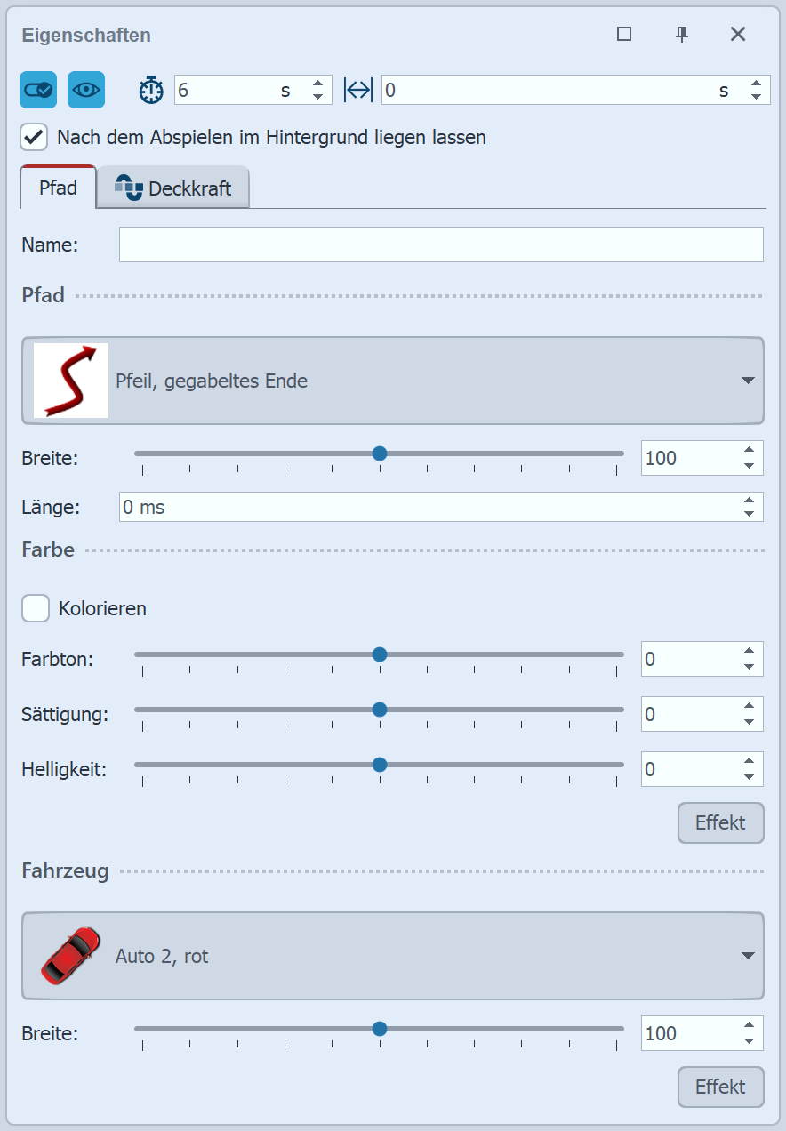
Task: Increase the duration value with up arrow
Action: pos(318,84)
